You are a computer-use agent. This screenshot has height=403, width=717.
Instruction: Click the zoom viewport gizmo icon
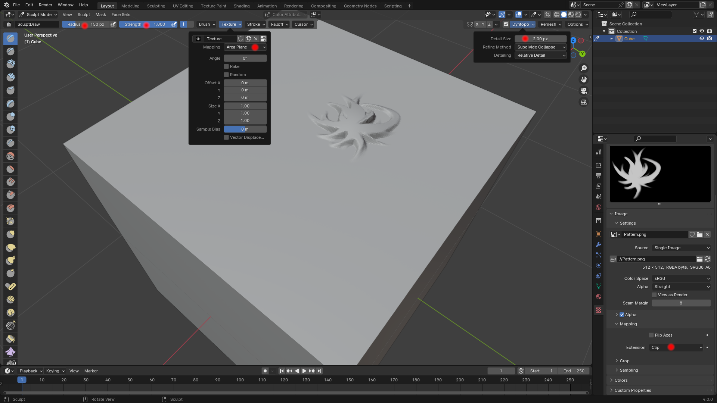pyautogui.click(x=584, y=68)
